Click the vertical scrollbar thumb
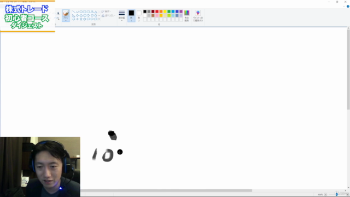Image resolution: width=350 pixels, height=197 pixels. [x=348, y=69]
